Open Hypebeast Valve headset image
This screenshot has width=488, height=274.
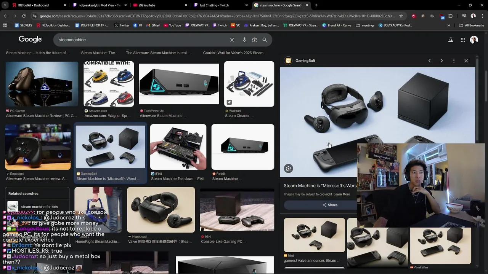(x=161, y=210)
